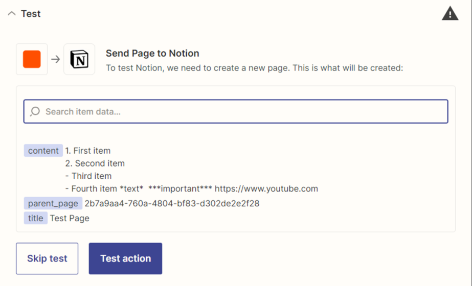
Task: Click the 'Test Page' title value
Action: pos(70,219)
